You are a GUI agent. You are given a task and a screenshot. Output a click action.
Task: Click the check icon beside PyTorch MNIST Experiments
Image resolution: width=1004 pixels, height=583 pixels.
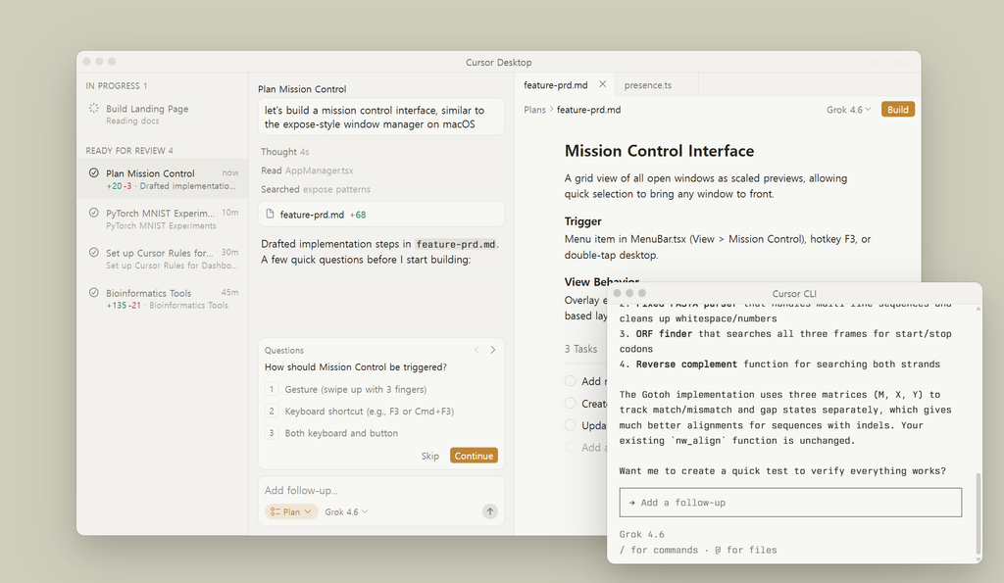point(93,213)
